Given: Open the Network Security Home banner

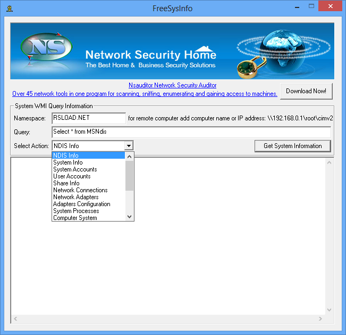Looking at the screenshot, I should point(172,51).
